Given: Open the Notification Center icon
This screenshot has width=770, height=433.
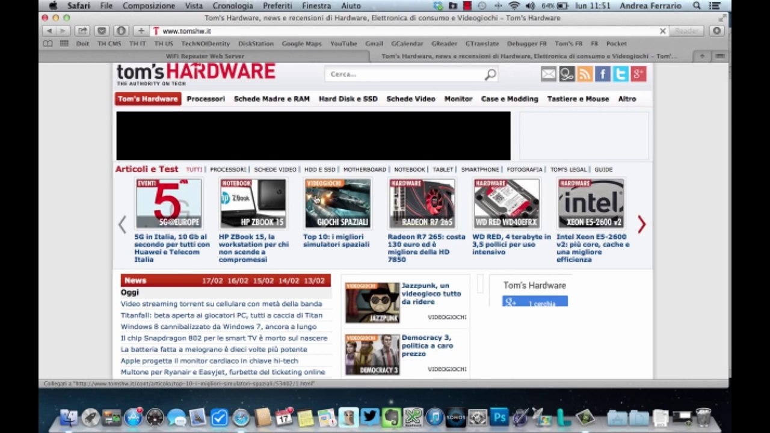Looking at the screenshot, I should tap(715, 5).
